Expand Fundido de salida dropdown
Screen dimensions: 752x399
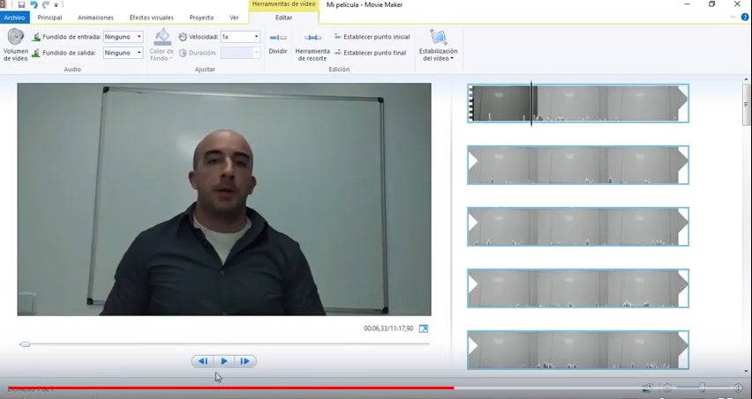[x=139, y=53]
